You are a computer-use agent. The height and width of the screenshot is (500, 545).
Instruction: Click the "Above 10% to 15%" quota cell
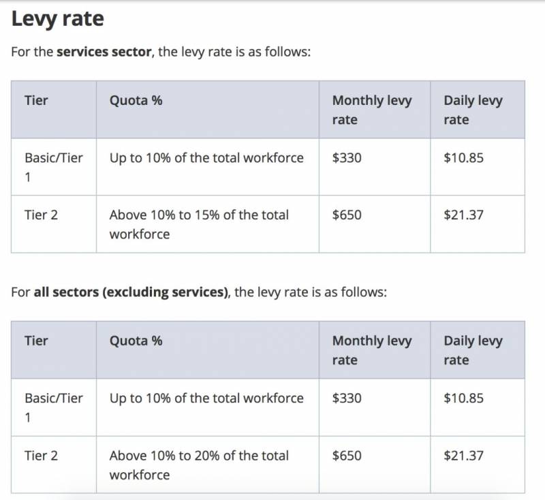199,224
